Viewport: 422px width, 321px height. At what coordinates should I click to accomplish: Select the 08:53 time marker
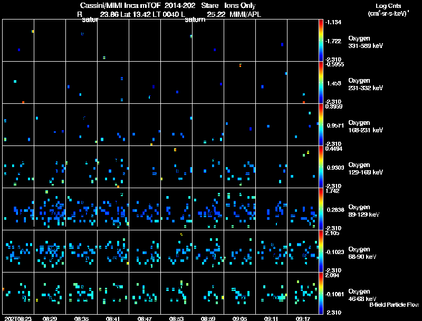176,318
